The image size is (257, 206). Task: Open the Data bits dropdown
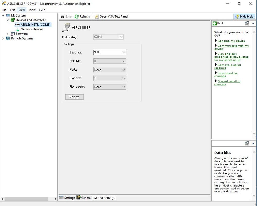[x=123, y=61]
